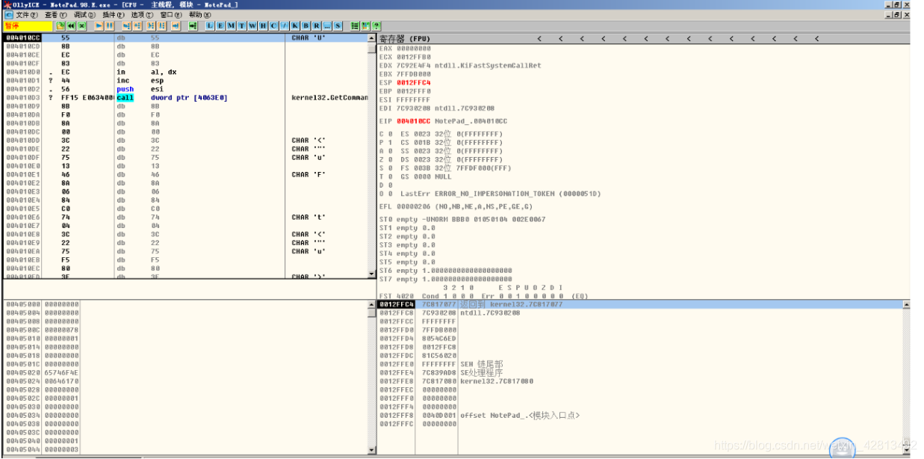924x459 pixels.
Task: Open CPU window with C toolbar button
Action: point(274,25)
